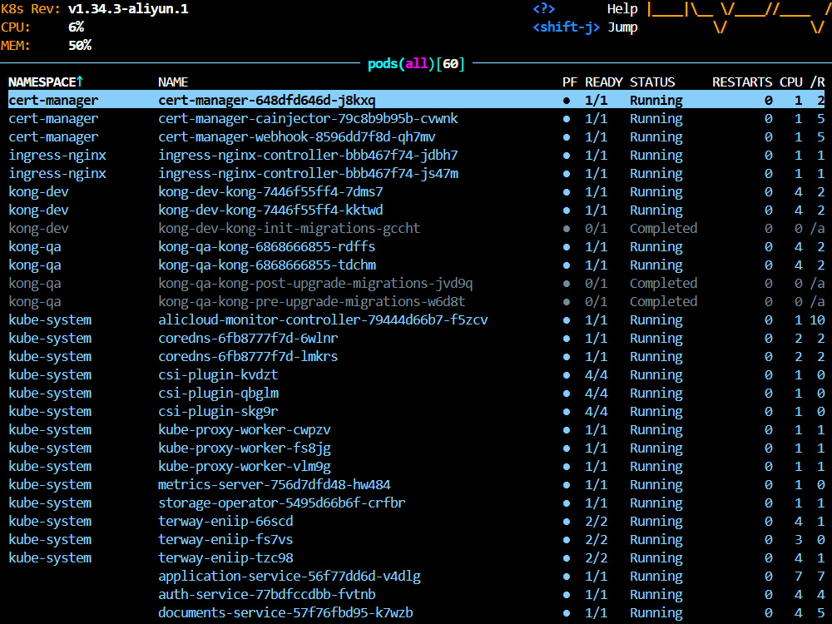
Task: Select pod kong-dev-kong-init-migrations-gccht
Action: (416, 228)
